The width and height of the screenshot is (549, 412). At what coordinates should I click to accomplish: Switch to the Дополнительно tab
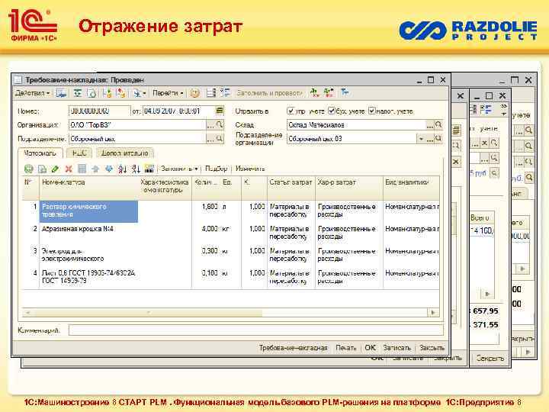[x=124, y=153]
